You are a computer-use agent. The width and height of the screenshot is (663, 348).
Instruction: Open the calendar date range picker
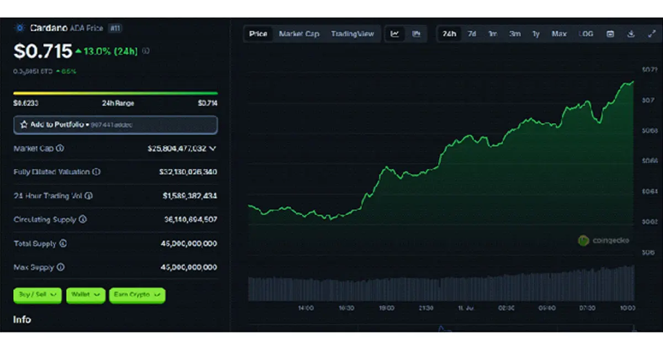click(x=610, y=34)
